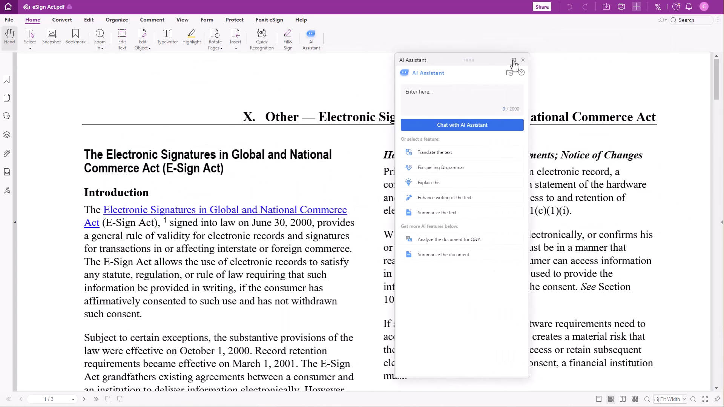Open the user account avatar
Viewport: 724px width, 407px height.
click(x=704, y=7)
